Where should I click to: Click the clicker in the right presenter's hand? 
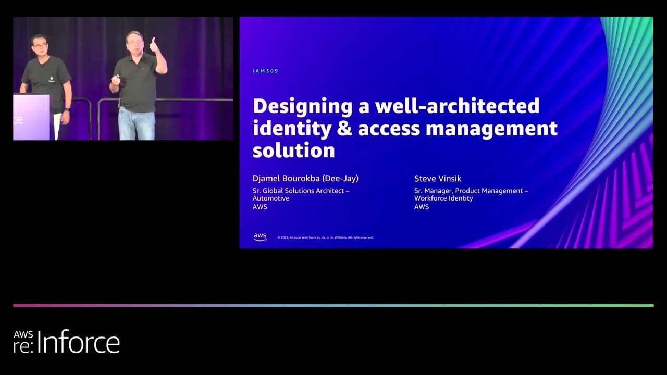point(117,79)
